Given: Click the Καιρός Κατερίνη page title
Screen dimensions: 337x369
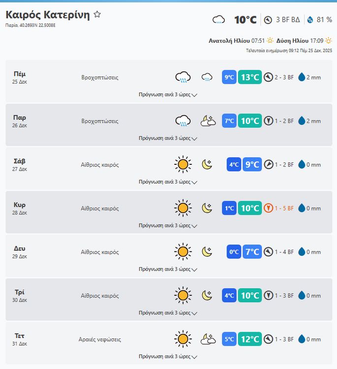Looking at the screenshot, I should click(x=48, y=15).
